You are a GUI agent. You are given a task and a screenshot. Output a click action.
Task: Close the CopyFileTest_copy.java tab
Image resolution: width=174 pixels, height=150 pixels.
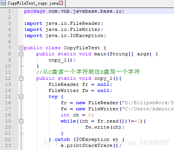[61, 3]
